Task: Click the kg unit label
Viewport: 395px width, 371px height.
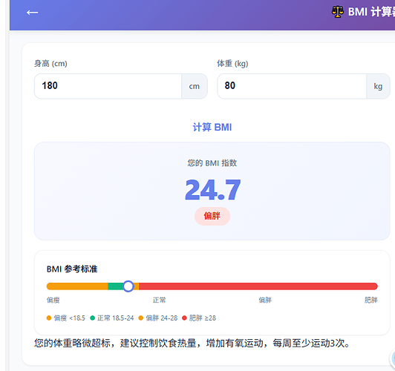Action: coord(378,86)
